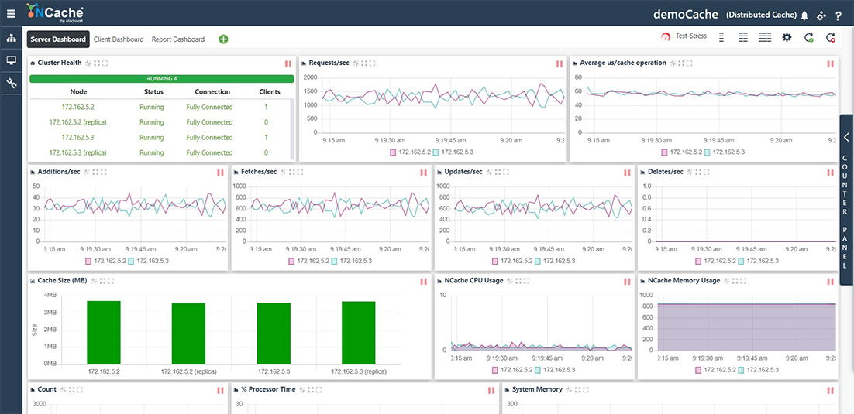Click the fullscreen icon on the Cluster Health panel
The image size is (854, 414).
point(105,63)
